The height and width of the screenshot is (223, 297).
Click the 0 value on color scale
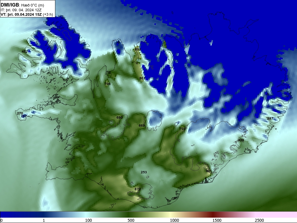(1, 220)
